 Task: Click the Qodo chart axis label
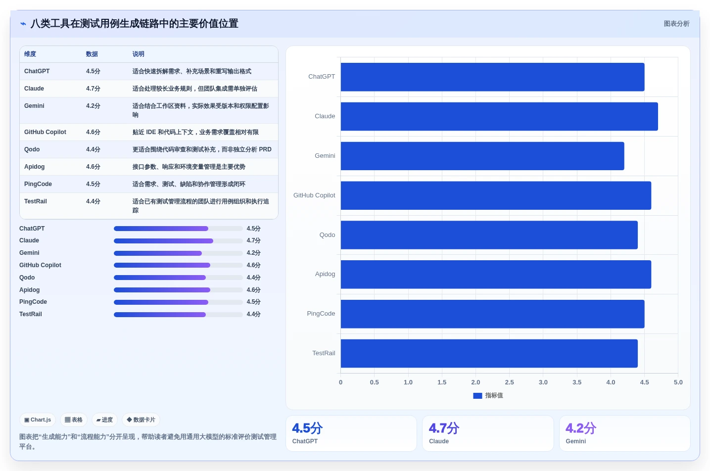(327, 235)
